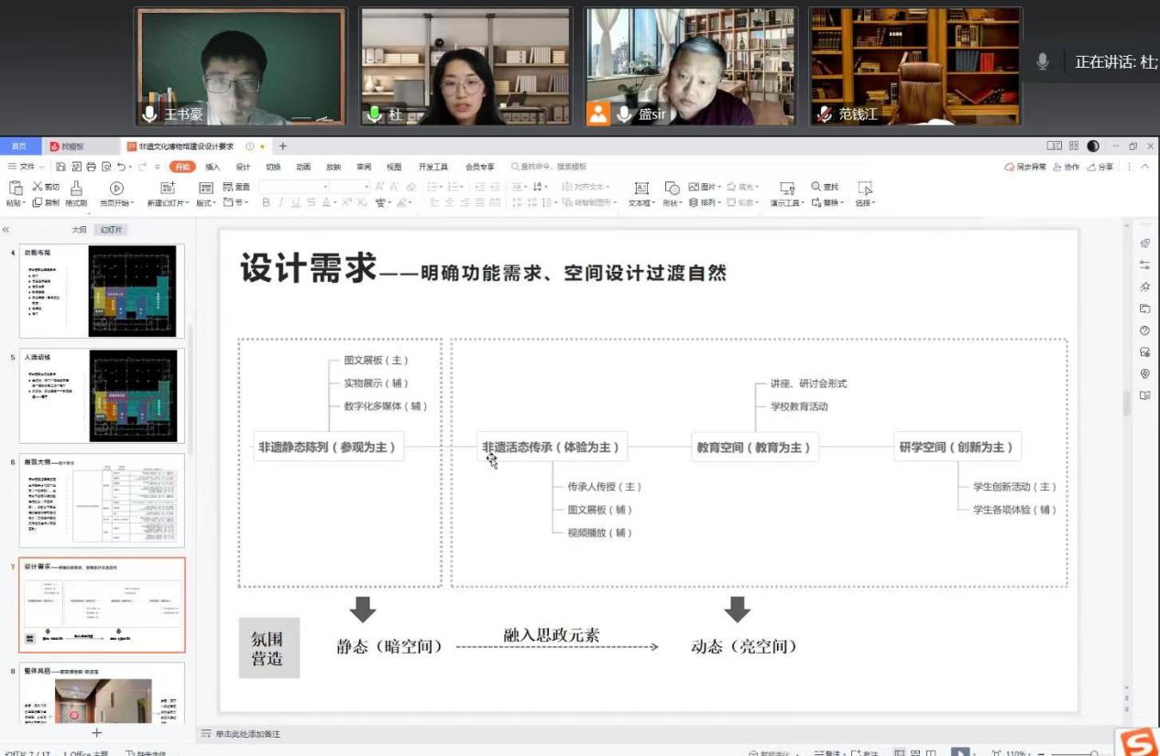Toggle italic formatting on selected text
The width and height of the screenshot is (1160, 756).
point(282,201)
